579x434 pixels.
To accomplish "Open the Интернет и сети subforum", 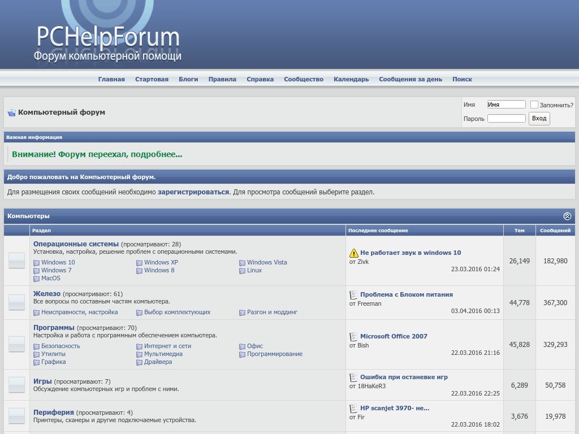I will [167, 346].
